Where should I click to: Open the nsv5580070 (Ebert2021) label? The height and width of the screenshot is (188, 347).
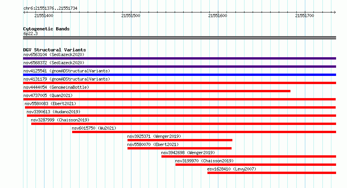point(153,144)
